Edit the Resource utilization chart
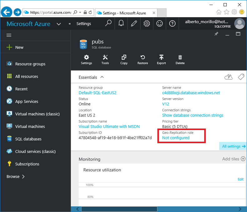Screen dimensions: 247x212 click(240, 179)
